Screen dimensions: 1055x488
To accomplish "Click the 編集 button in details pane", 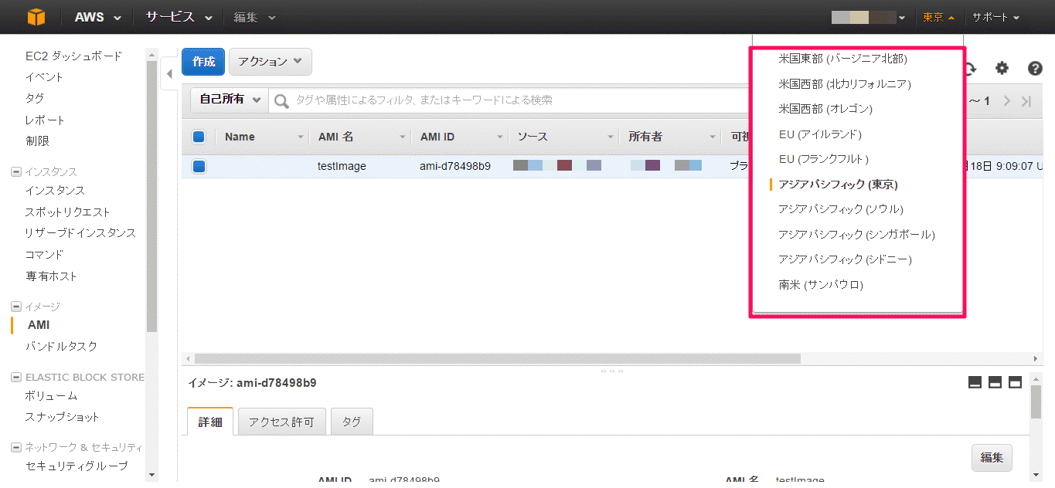I will coord(992,457).
